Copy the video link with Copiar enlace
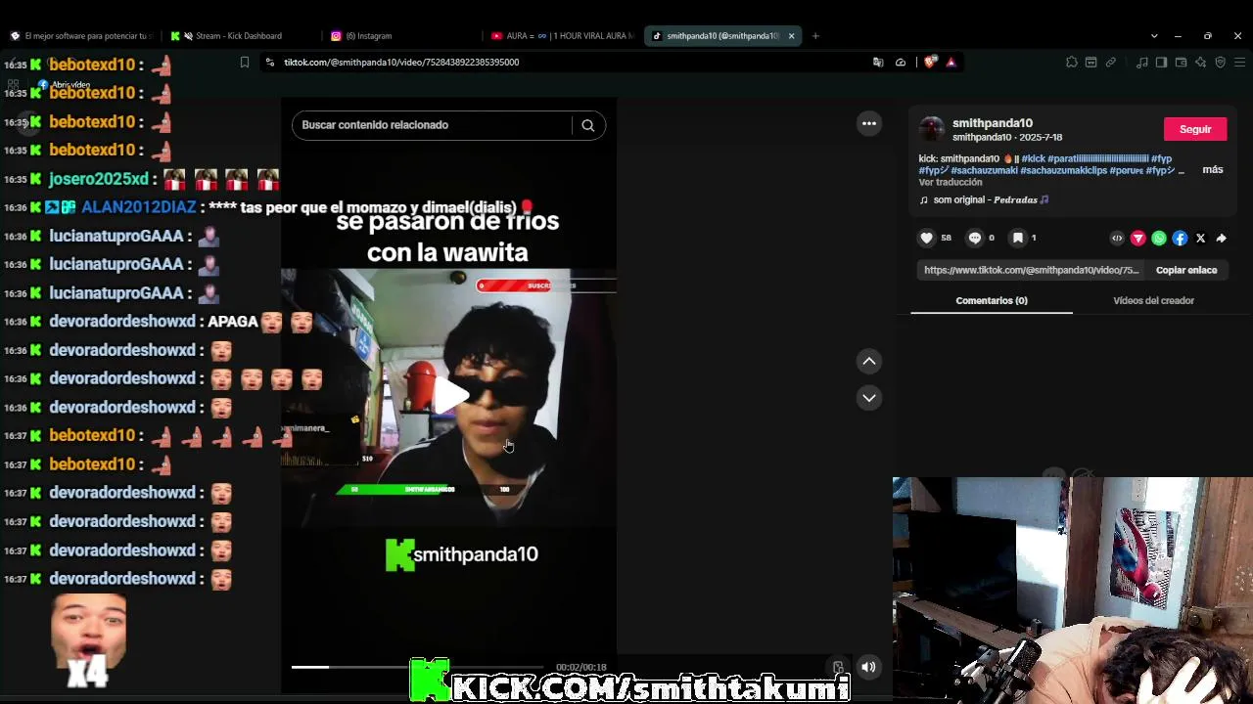 pos(1186,270)
